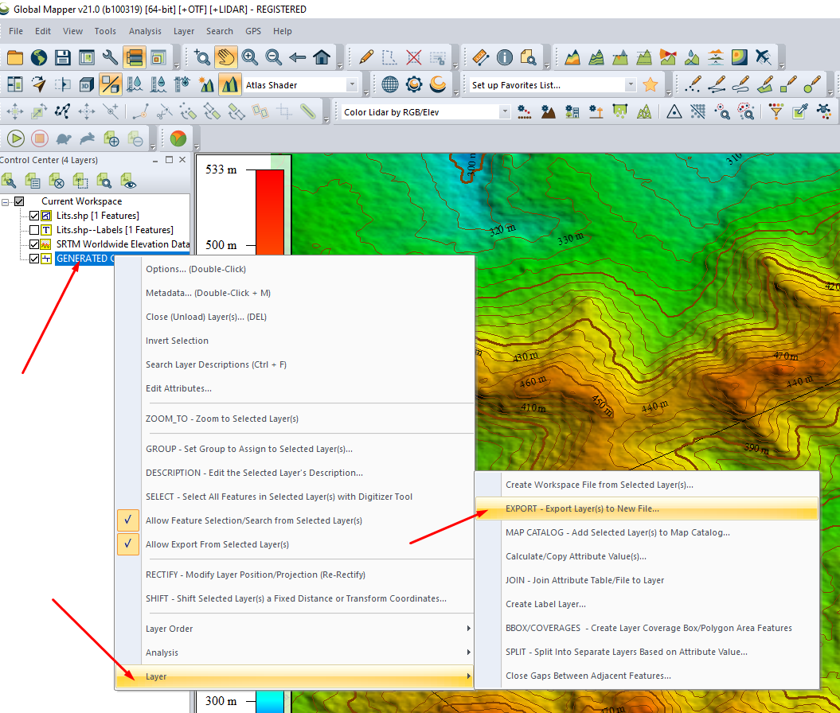Open the Layer submenu at menu bottom

[x=294, y=676]
